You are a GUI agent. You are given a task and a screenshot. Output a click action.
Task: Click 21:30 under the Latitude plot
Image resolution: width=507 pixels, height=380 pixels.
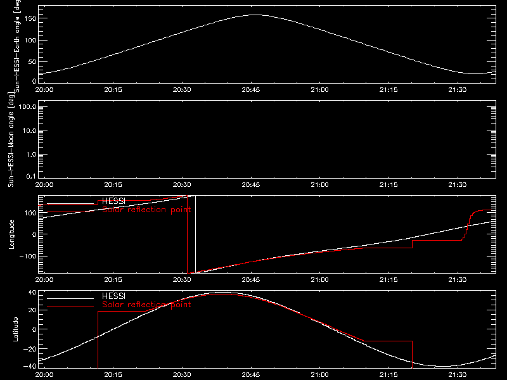point(458,374)
